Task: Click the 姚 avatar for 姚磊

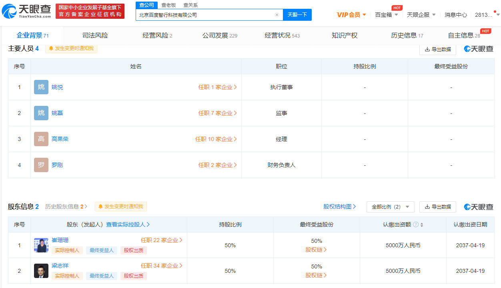Action: tap(41, 113)
